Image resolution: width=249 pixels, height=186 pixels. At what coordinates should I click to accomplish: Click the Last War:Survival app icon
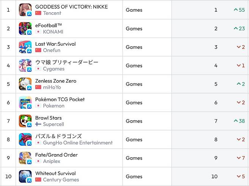25,47
